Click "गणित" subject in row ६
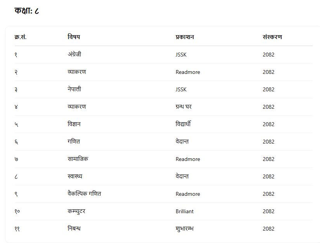The height and width of the screenshot is (243, 320). 73,142
